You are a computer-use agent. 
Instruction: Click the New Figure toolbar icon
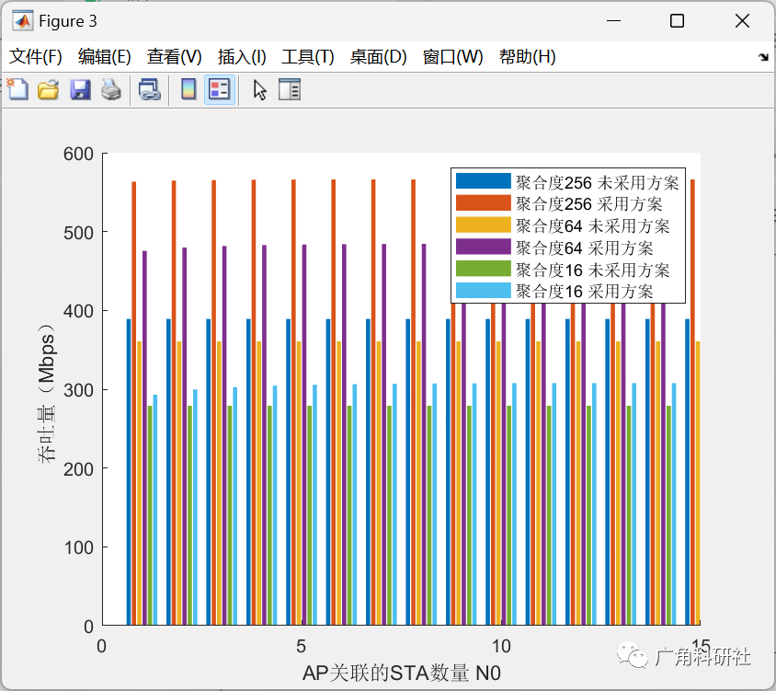pyautogui.click(x=17, y=90)
